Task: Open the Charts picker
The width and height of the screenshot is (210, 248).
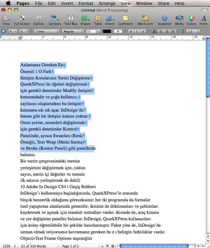Action: pos(110,20)
